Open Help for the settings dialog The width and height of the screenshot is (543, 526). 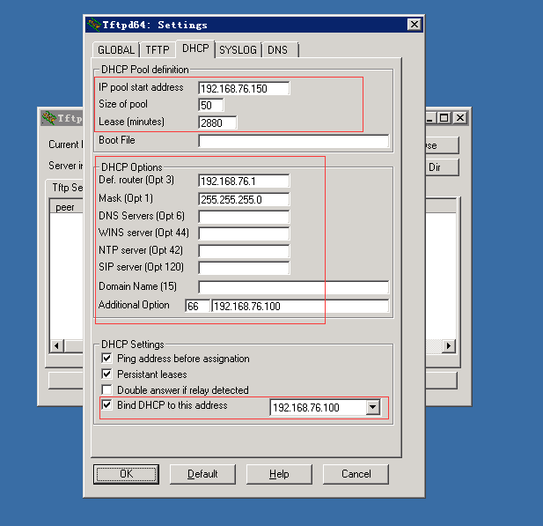[x=279, y=474]
